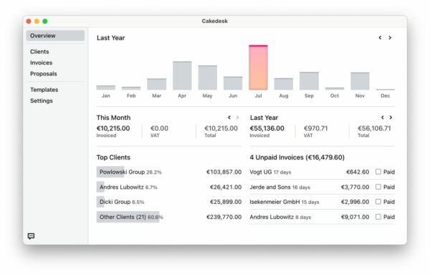The height and width of the screenshot is (275, 430).
Task: Show previous month in This Month panel
Action: tap(229, 118)
